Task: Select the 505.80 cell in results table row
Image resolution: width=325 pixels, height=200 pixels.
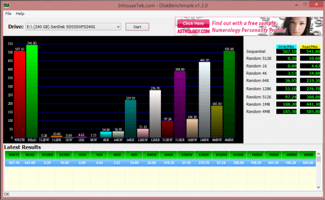Action: (x=308, y=163)
